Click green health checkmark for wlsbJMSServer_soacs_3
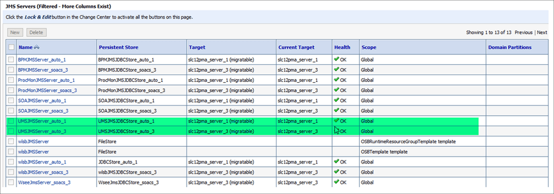 pyautogui.click(x=337, y=172)
